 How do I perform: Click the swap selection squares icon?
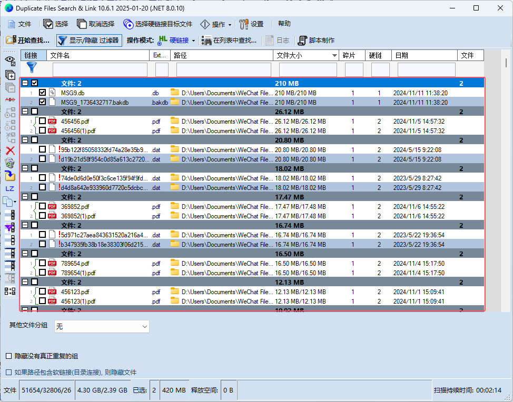[10, 291]
